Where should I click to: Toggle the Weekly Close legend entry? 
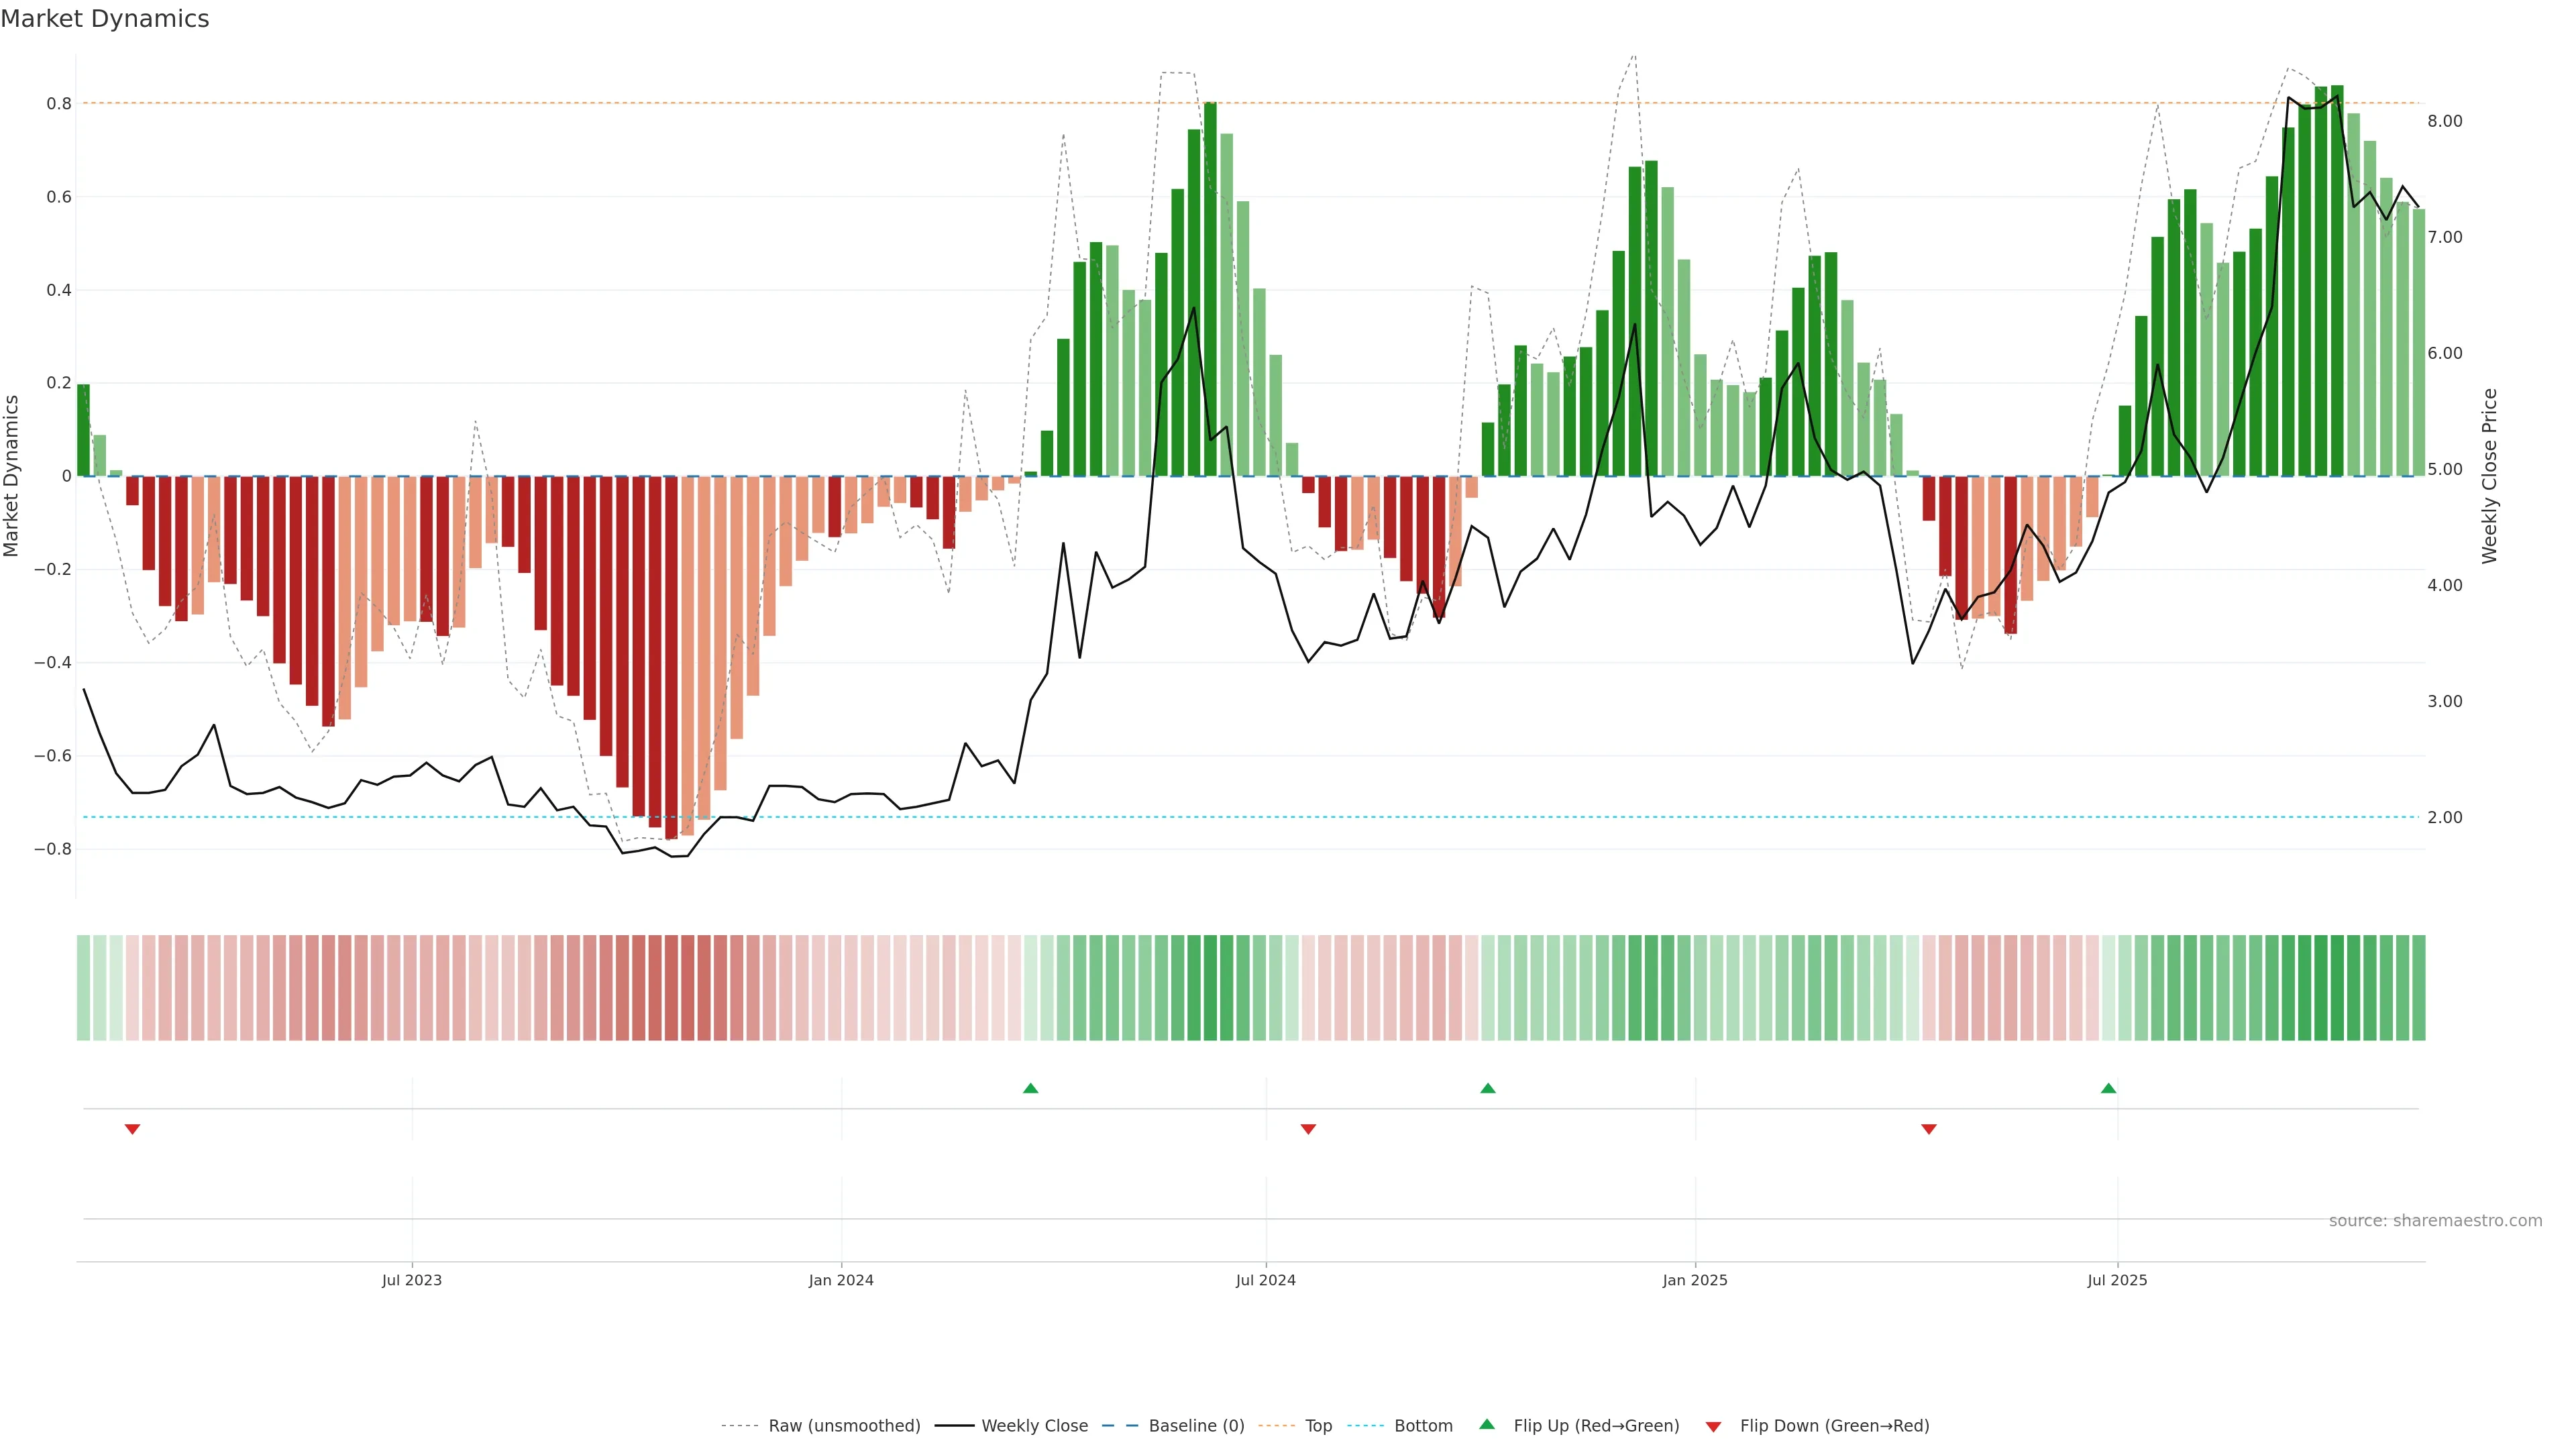(1034, 1426)
